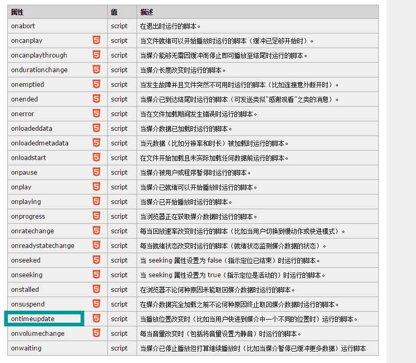Click the HTML5 icon in the onpause row
416x363 pixels.
(x=97, y=172)
